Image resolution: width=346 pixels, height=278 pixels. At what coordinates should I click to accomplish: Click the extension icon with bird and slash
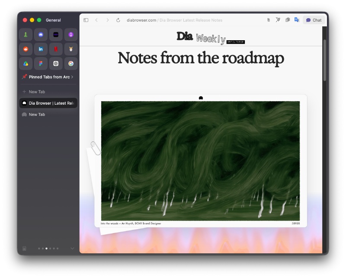click(x=278, y=20)
